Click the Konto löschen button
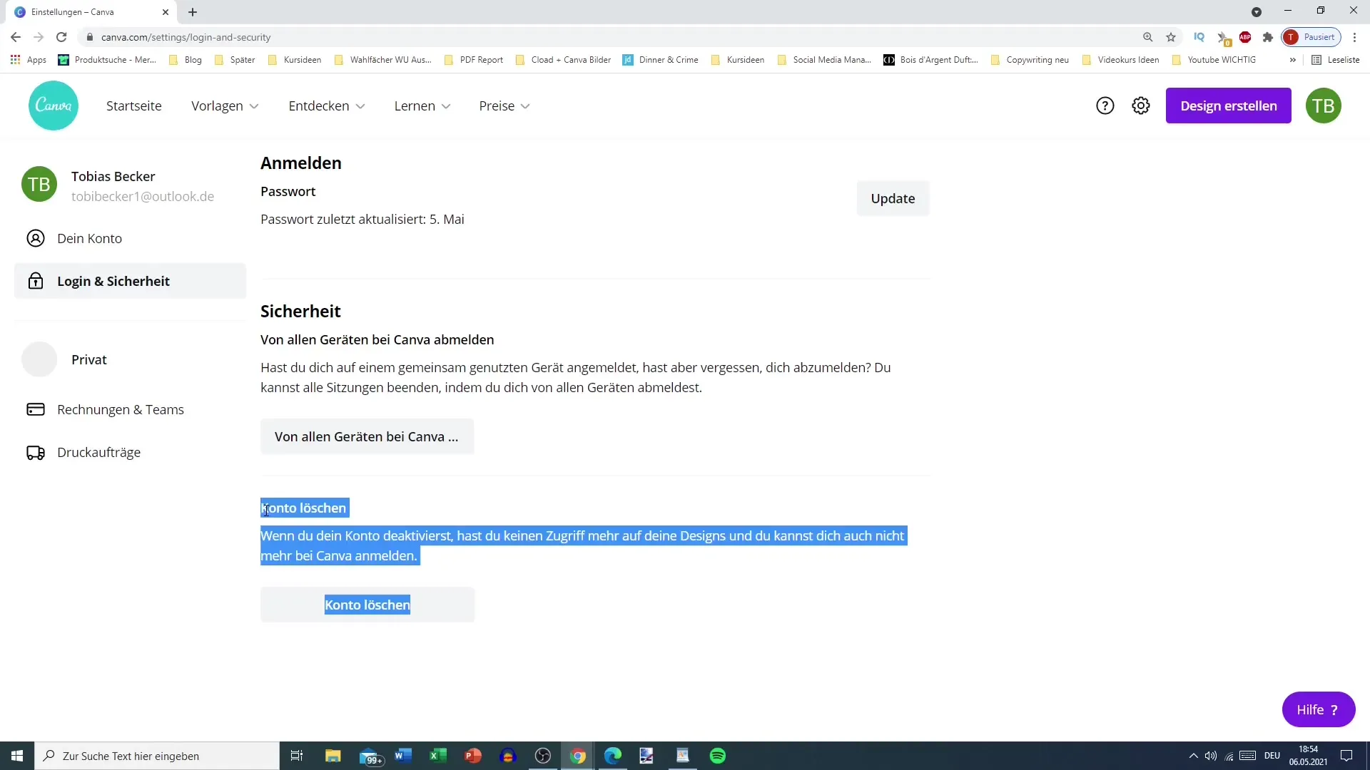1370x770 pixels. (x=367, y=605)
